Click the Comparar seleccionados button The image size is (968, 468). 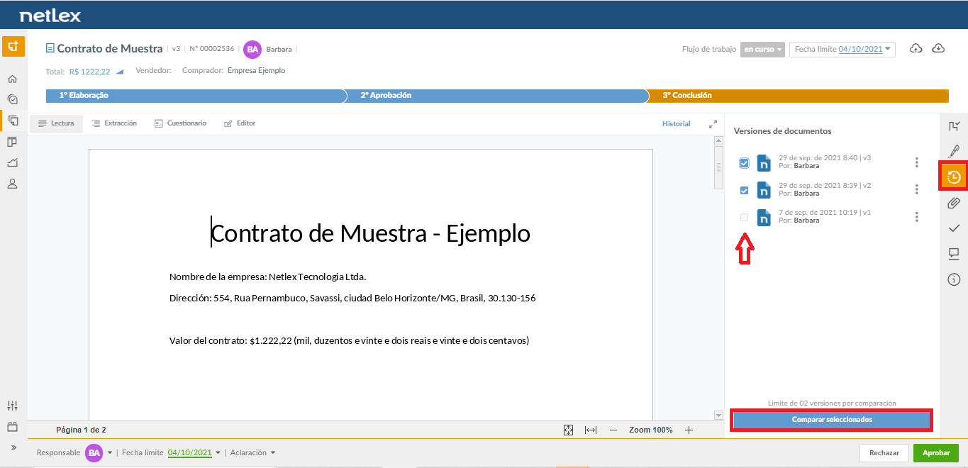(x=832, y=420)
